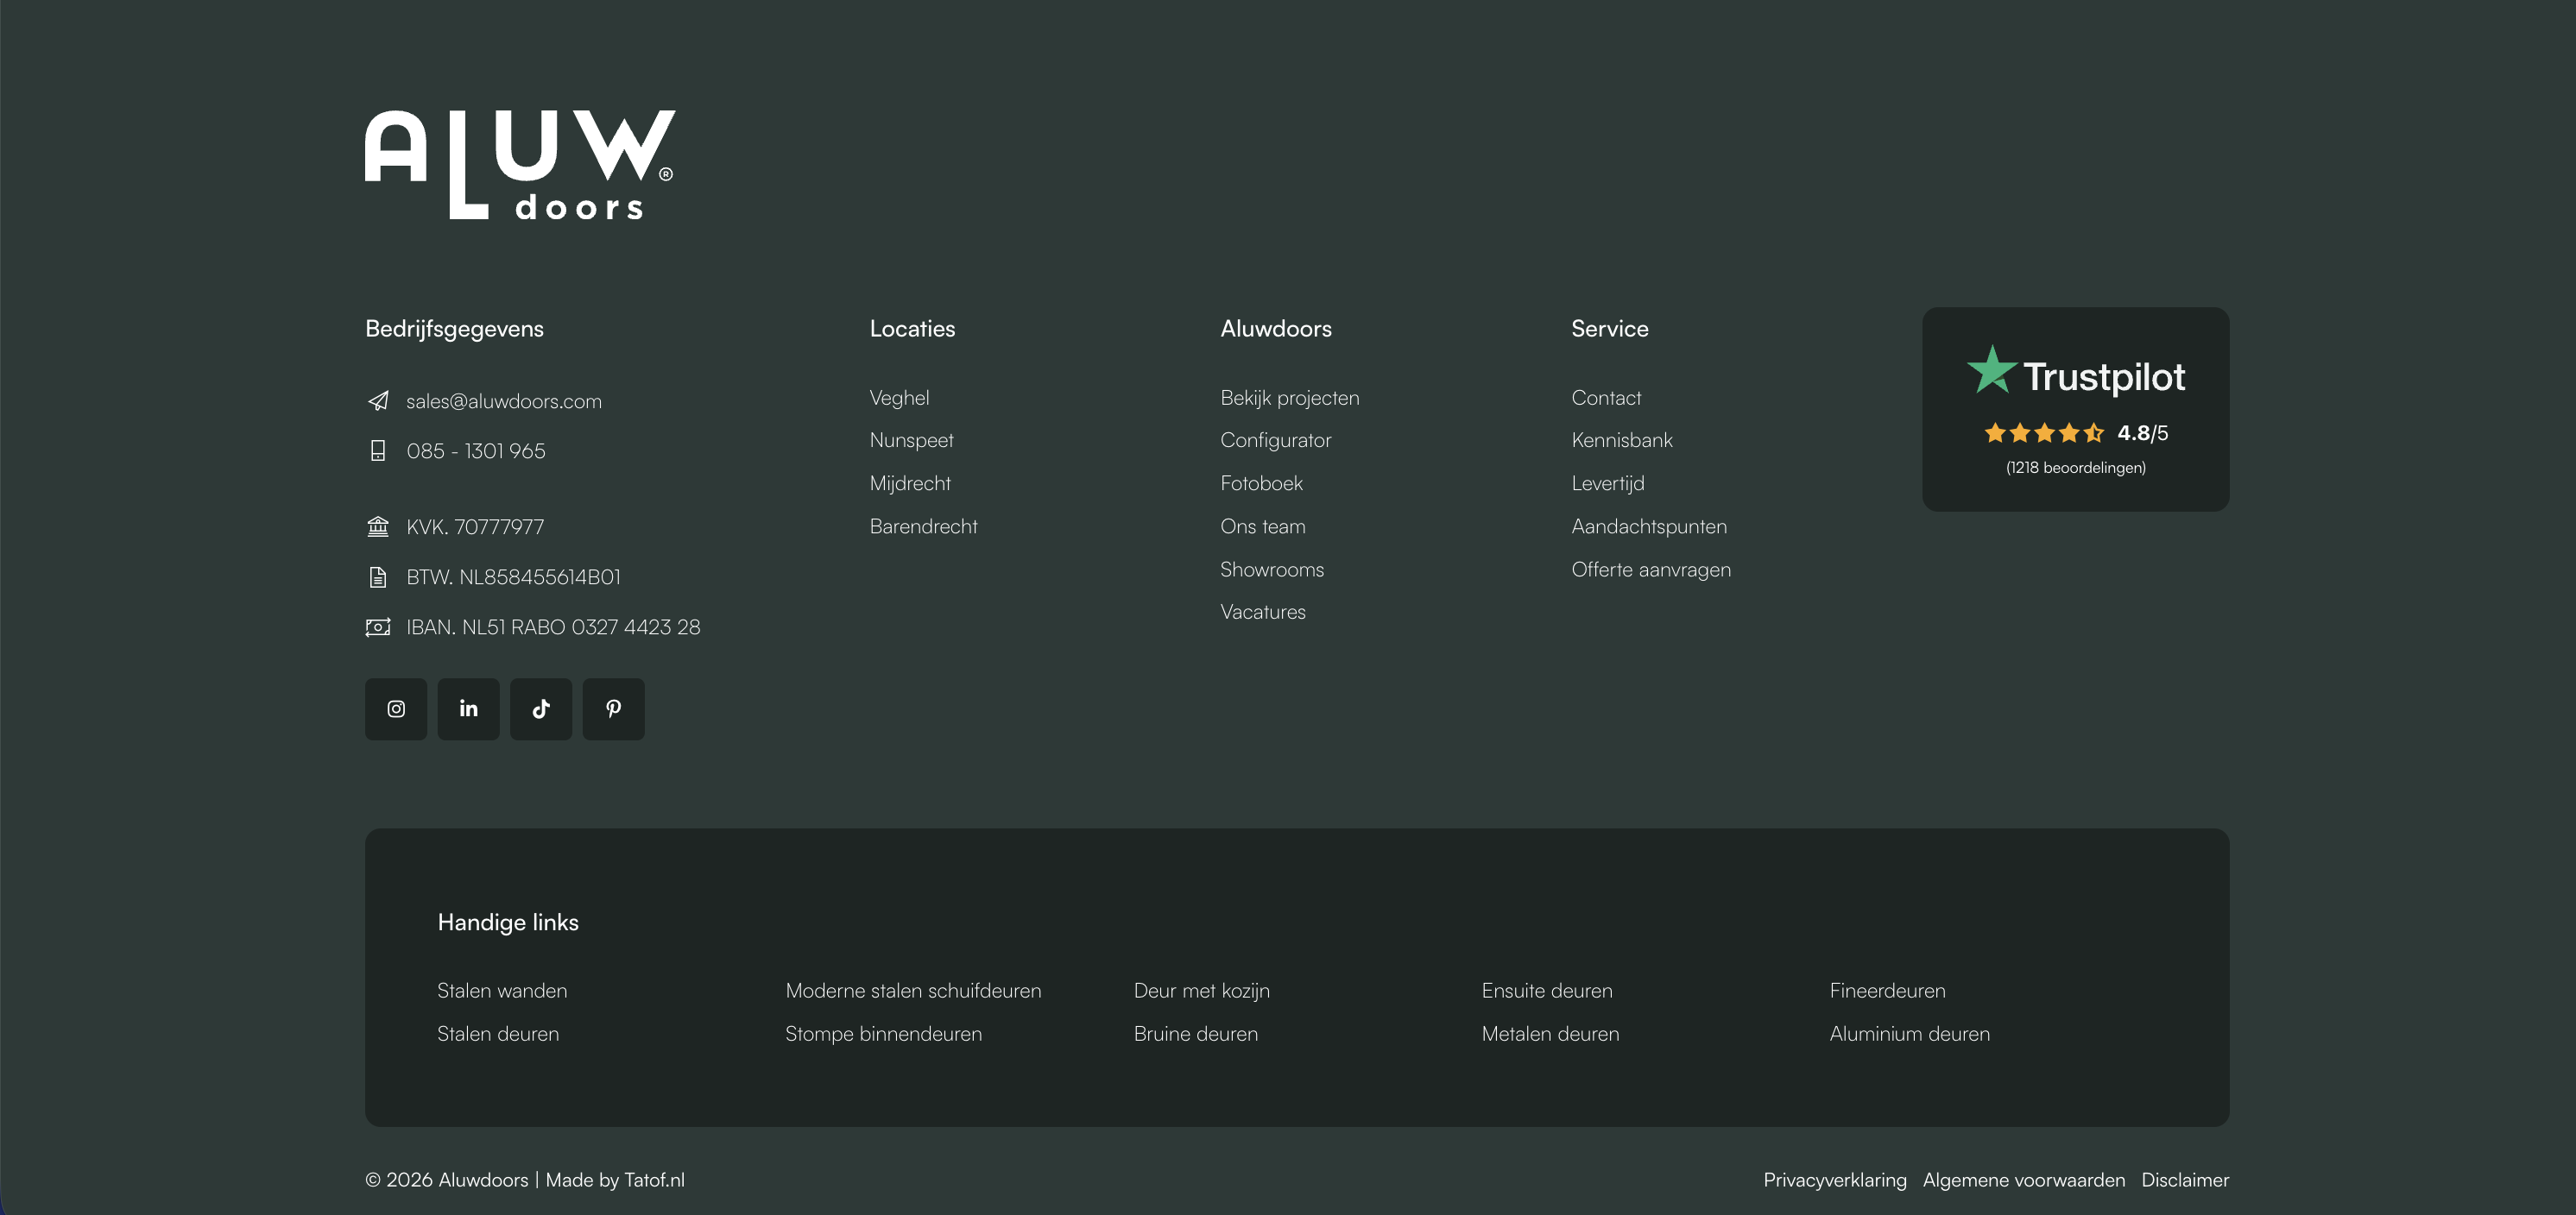Call the 085 - 1301 965 number
The height and width of the screenshot is (1215, 2576).
coord(475,451)
